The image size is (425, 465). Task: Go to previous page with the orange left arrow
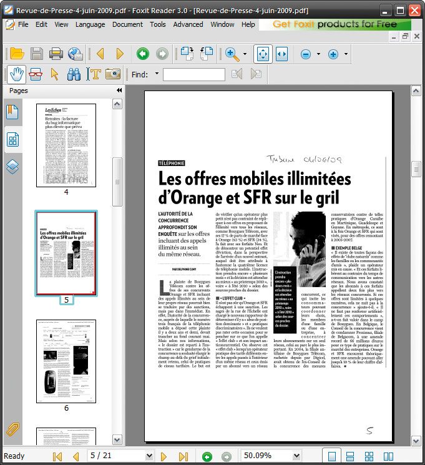tap(100, 54)
